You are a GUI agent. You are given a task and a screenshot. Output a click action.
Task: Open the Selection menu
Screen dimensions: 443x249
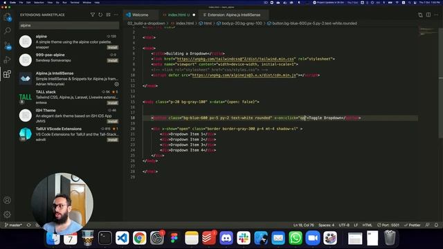click(39, 3)
